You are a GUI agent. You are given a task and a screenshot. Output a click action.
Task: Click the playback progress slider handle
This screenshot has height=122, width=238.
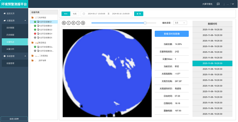[145, 23]
